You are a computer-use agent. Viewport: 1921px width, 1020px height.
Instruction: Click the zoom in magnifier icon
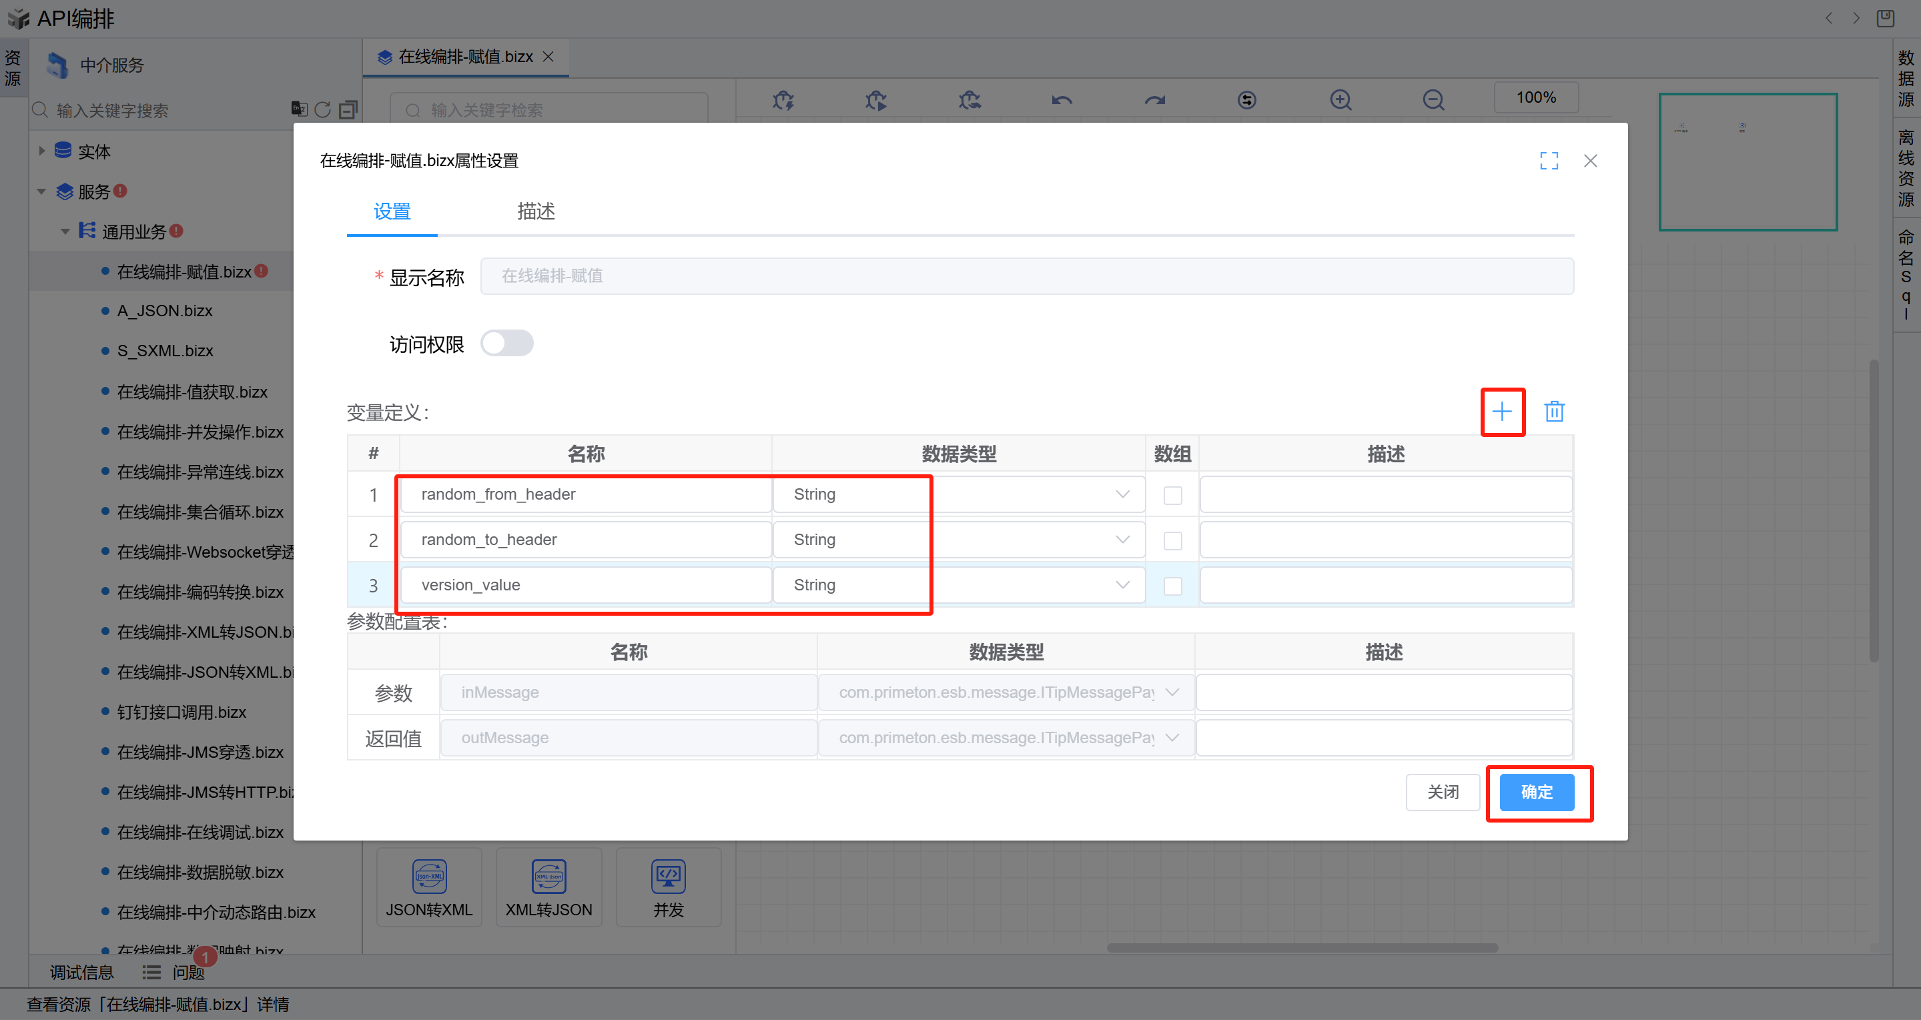(x=1340, y=100)
